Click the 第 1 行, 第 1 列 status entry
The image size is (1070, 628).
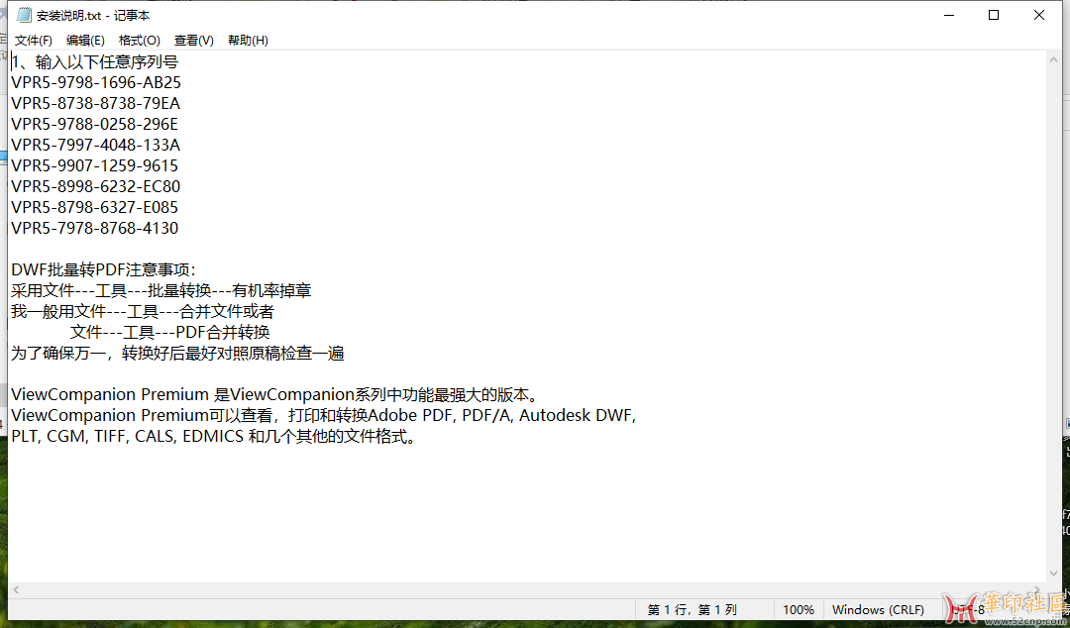692,609
